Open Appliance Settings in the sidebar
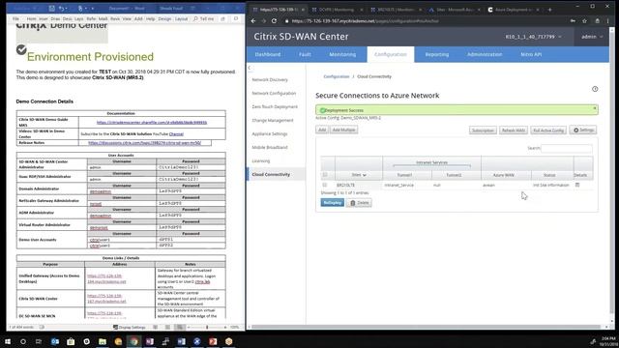 pos(270,133)
